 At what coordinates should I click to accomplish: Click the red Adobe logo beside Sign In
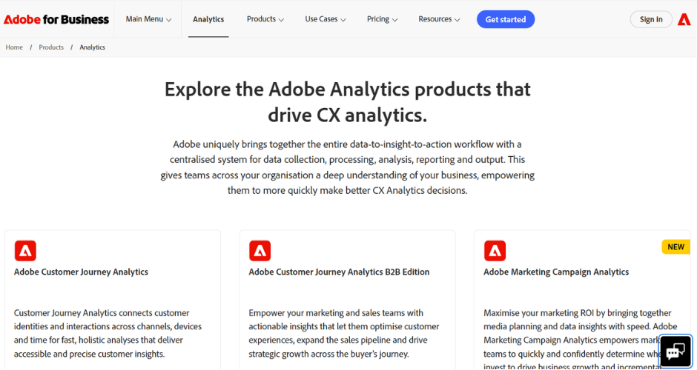(684, 19)
